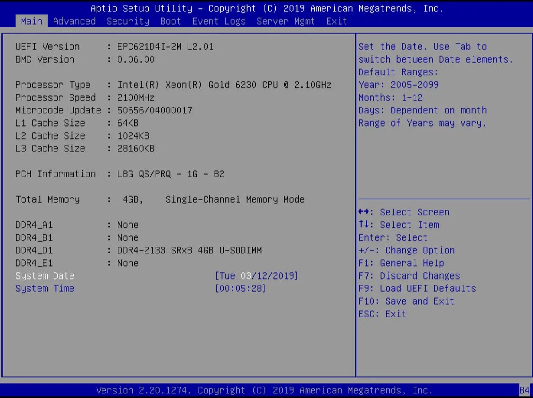Switch to the Security tab
The width and height of the screenshot is (533, 398).
tap(128, 21)
